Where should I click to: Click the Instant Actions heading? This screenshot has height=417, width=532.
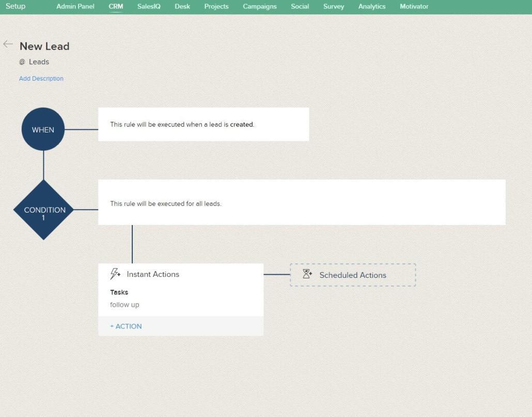153,274
